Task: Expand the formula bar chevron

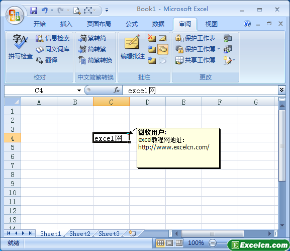Action: pyautogui.click(x=281, y=90)
